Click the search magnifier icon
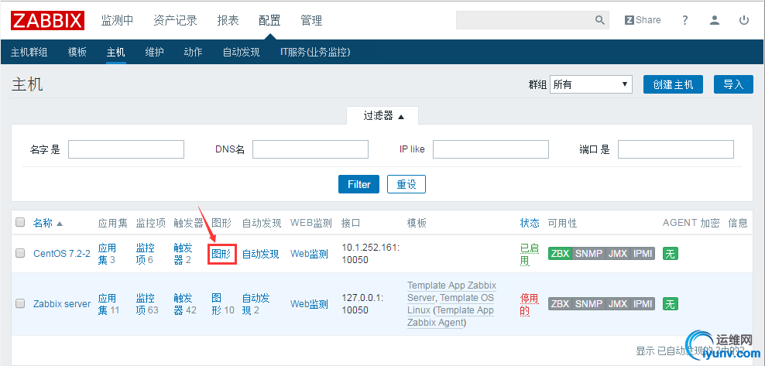Screen dimensions: 765x366 pyautogui.click(x=599, y=20)
